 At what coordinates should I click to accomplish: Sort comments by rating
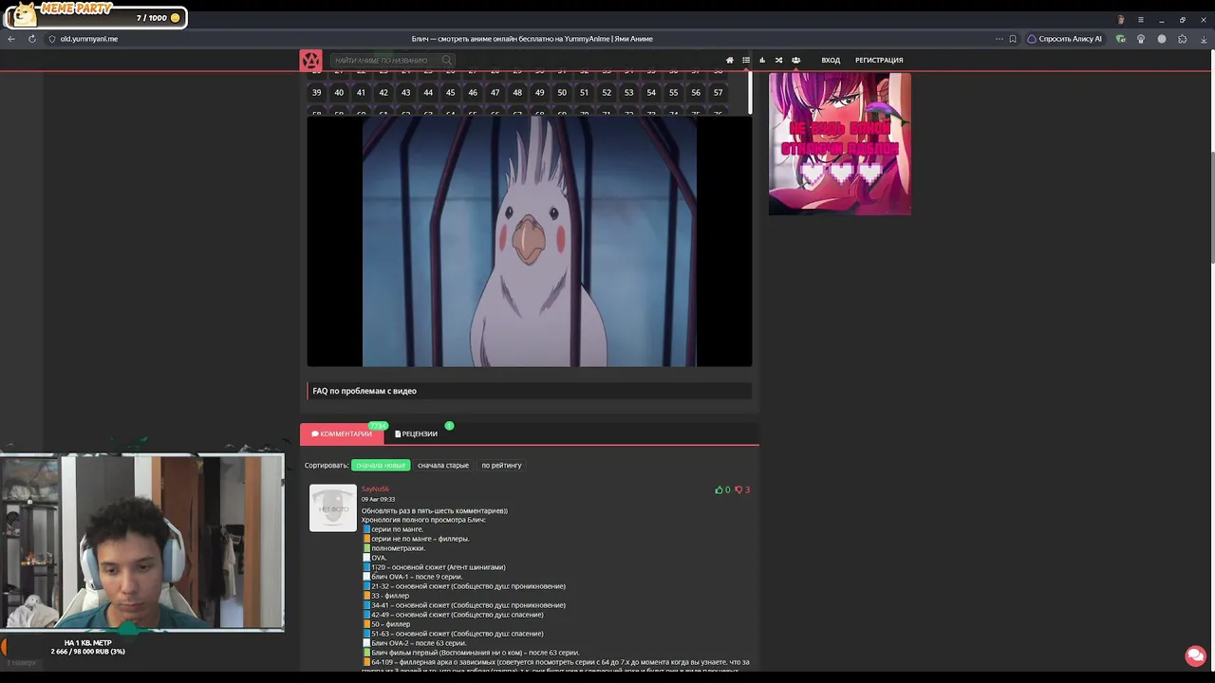[501, 465]
